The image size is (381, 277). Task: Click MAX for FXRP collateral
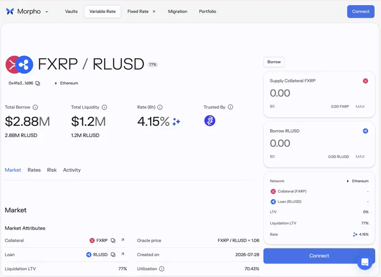click(360, 106)
